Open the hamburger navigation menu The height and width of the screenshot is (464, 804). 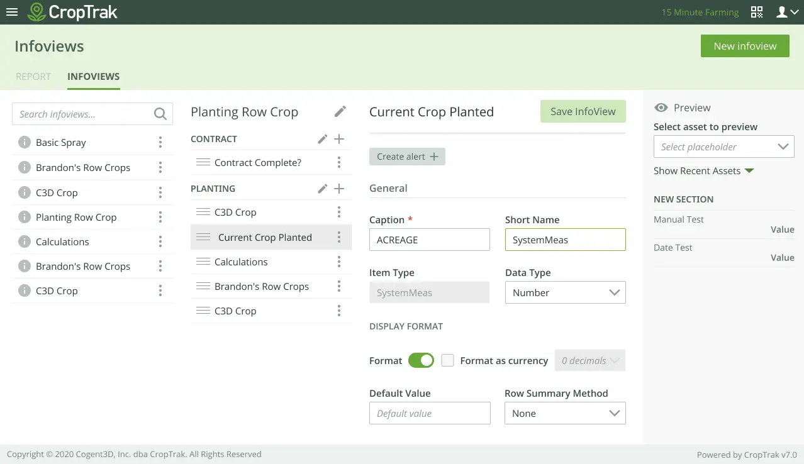(12, 12)
